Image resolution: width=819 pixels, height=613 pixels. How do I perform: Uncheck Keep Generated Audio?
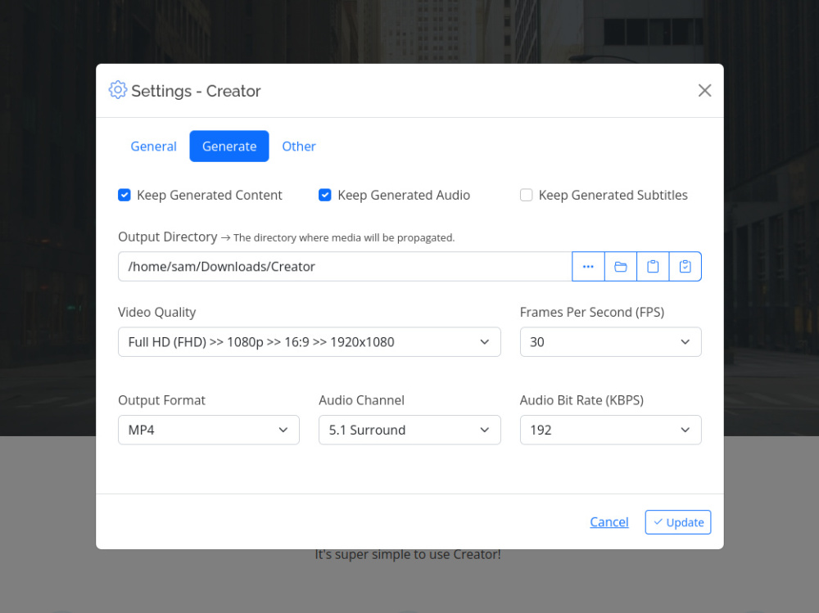(x=325, y=195)
